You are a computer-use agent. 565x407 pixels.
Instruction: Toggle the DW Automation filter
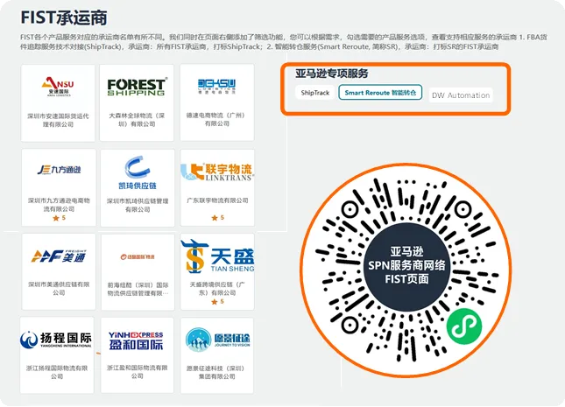coord(461,95)
